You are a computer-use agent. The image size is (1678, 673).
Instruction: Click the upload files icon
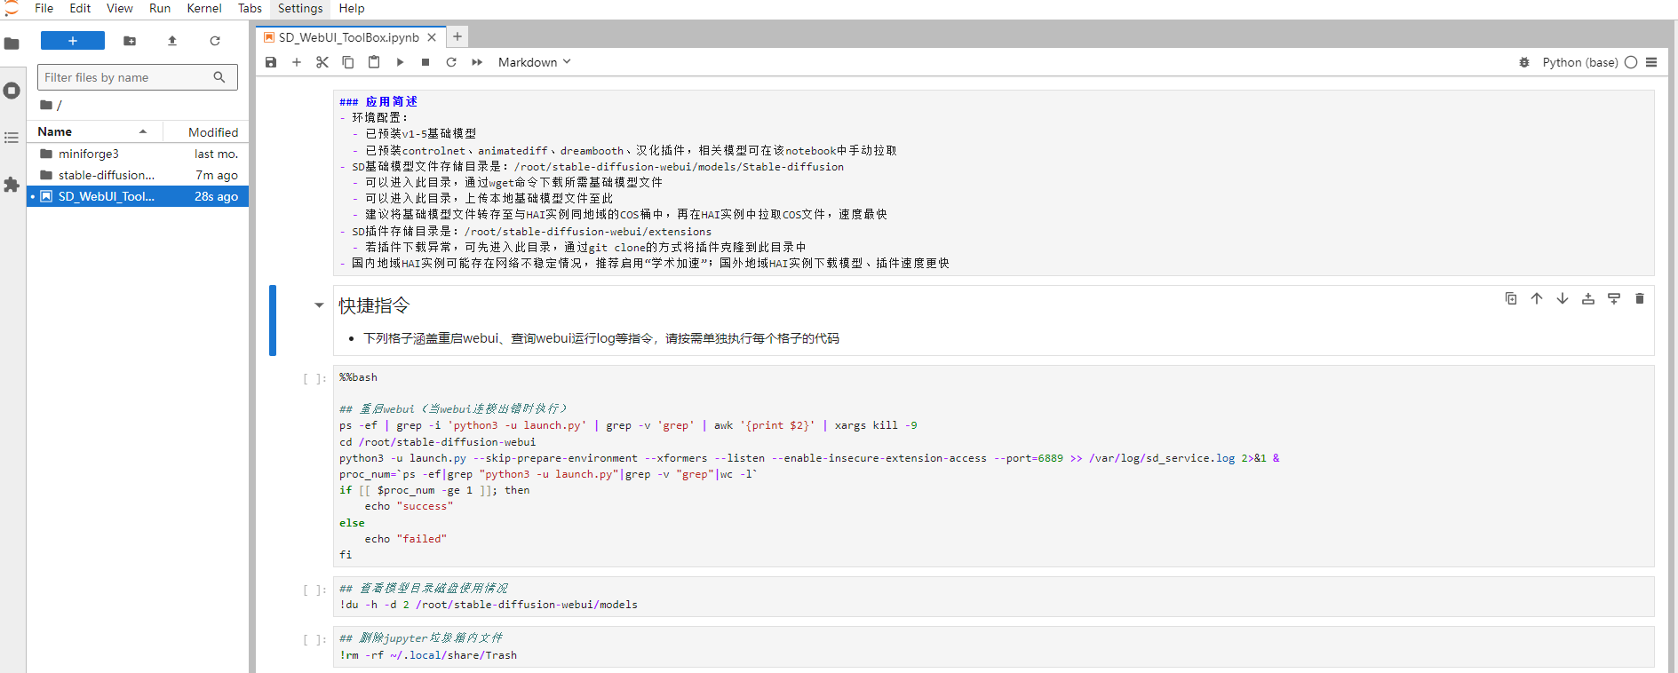pyautogui.click(x=172, y=41)
